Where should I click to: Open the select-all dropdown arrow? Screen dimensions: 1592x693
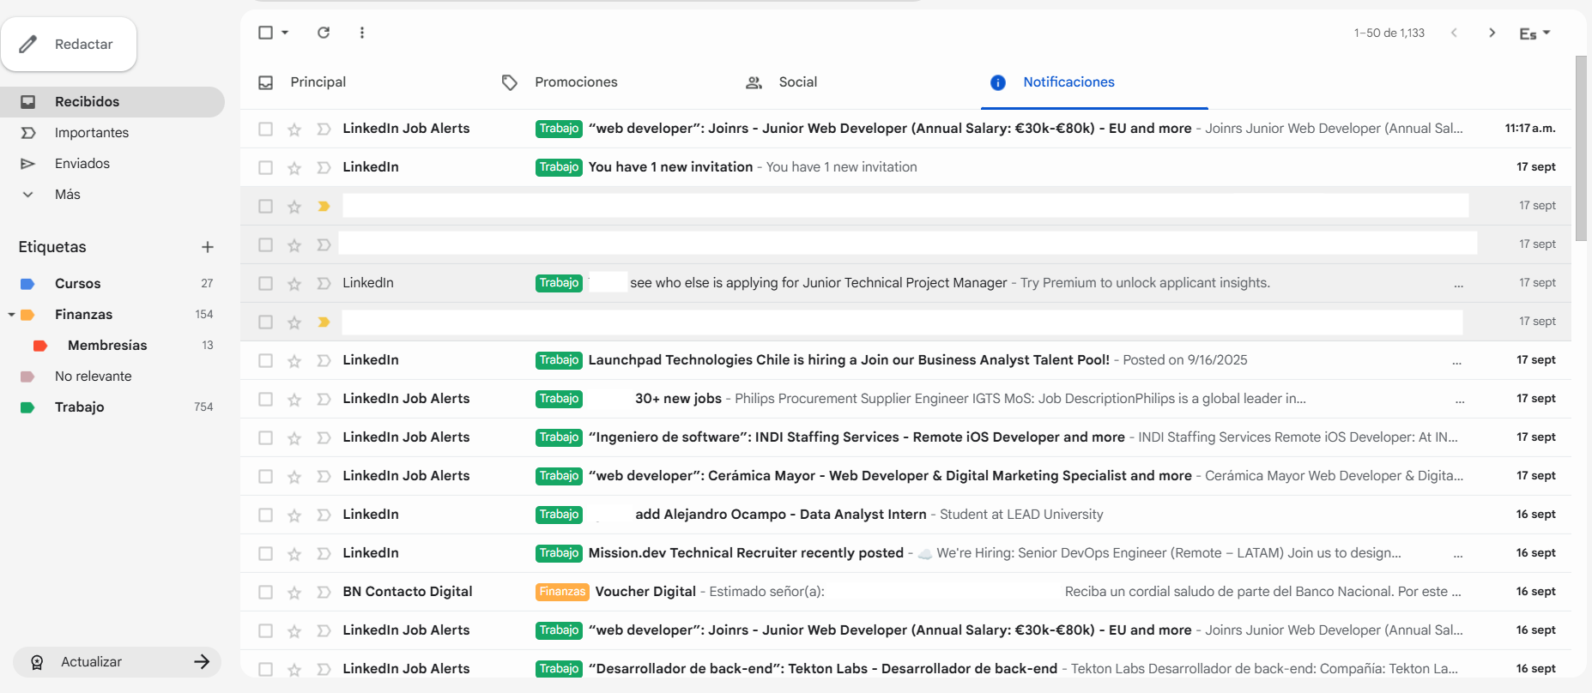pos(285,33)
